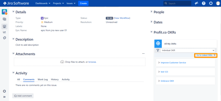
Task: Open the Help question mark icon
Action: 204,3
